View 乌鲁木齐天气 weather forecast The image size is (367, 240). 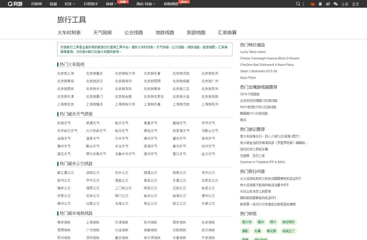click(125, 154)
